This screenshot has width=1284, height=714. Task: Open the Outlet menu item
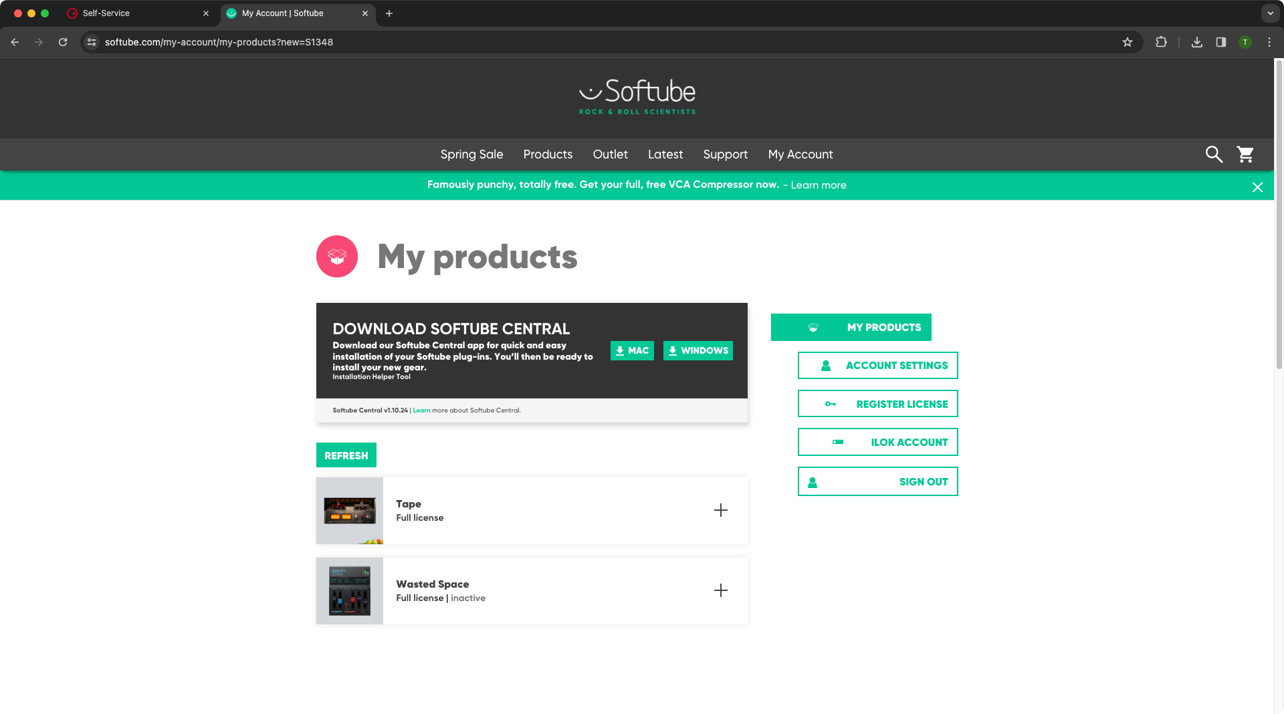coord(610,154)
